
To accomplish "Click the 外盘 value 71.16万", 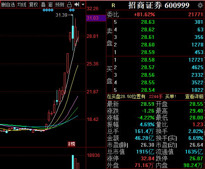I will [x=144, y=165].
